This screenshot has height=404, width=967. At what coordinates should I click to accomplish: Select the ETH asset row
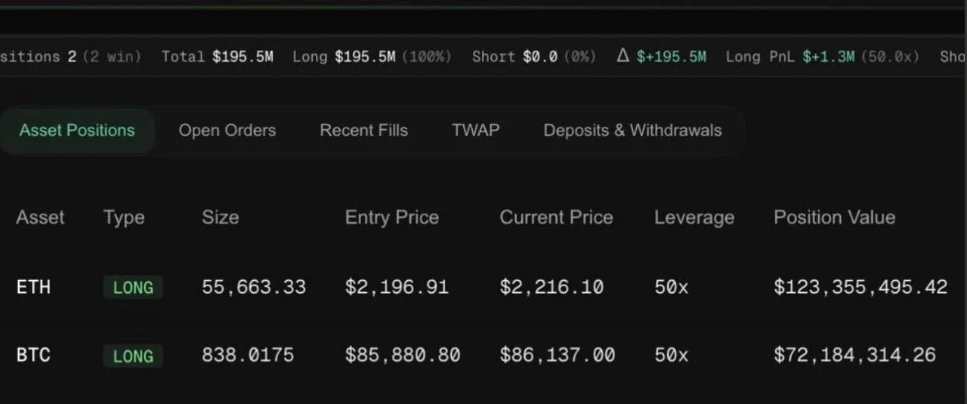click(x=483, y=287)
